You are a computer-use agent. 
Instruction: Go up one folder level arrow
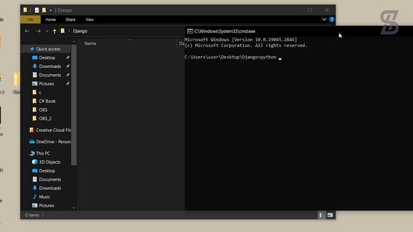click(x=54, y=32)
